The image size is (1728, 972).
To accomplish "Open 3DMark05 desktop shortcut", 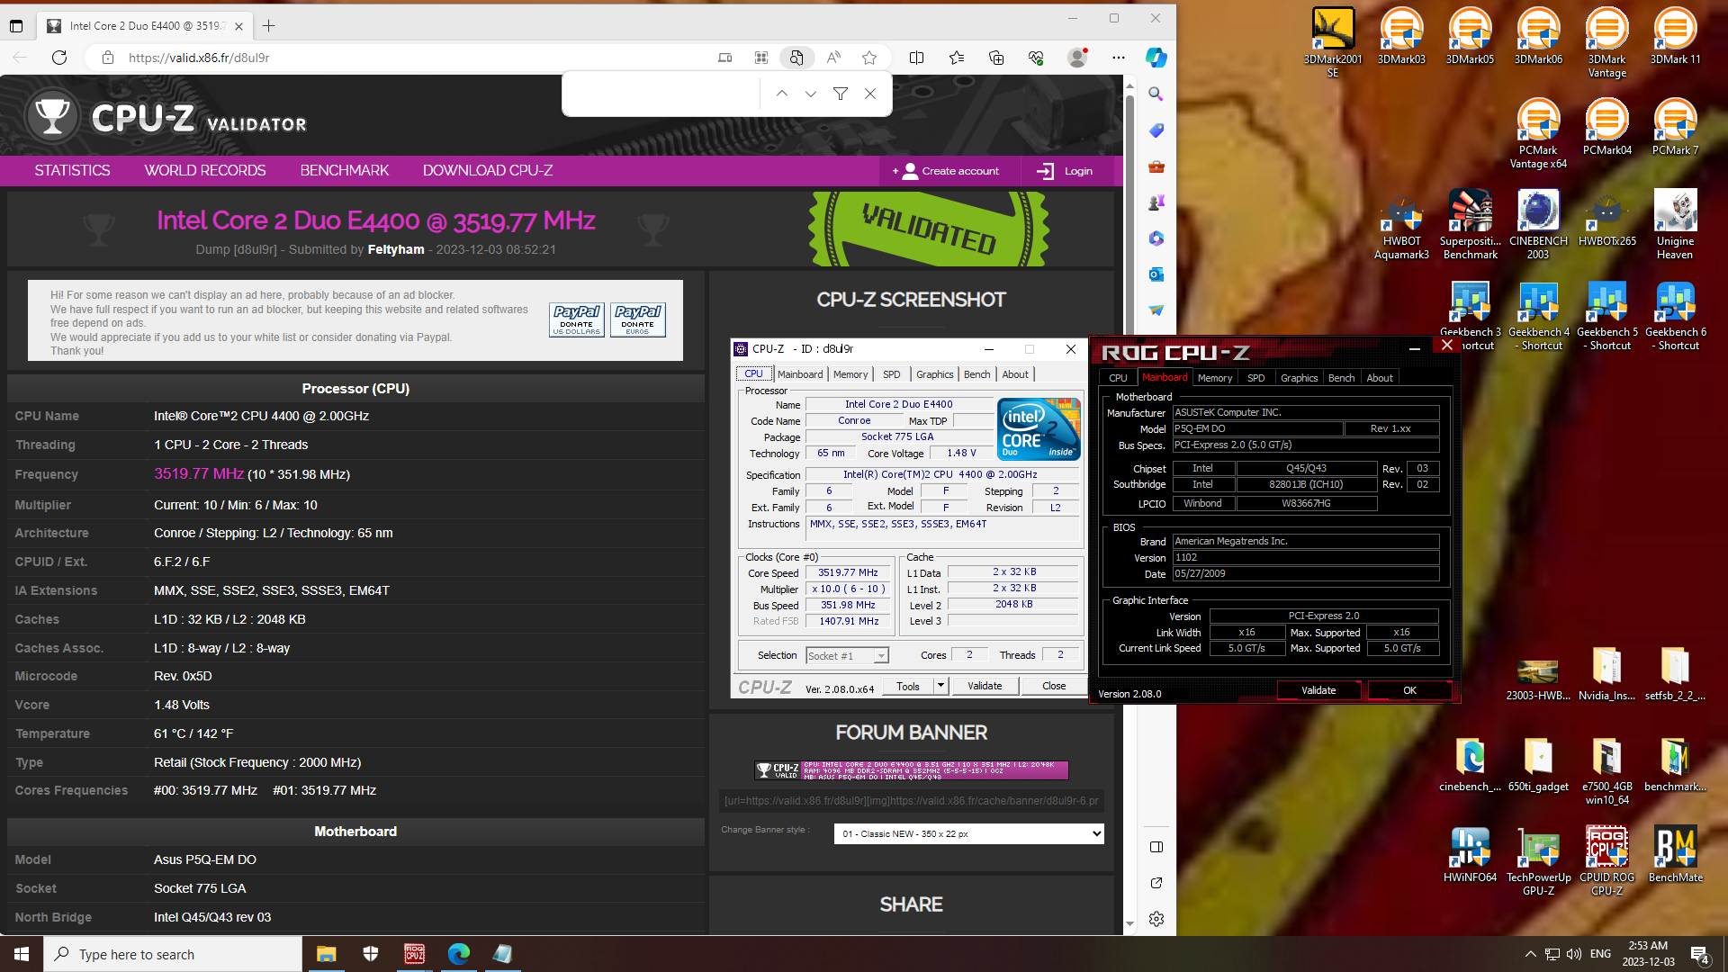I will click(x=1470, y=36).
